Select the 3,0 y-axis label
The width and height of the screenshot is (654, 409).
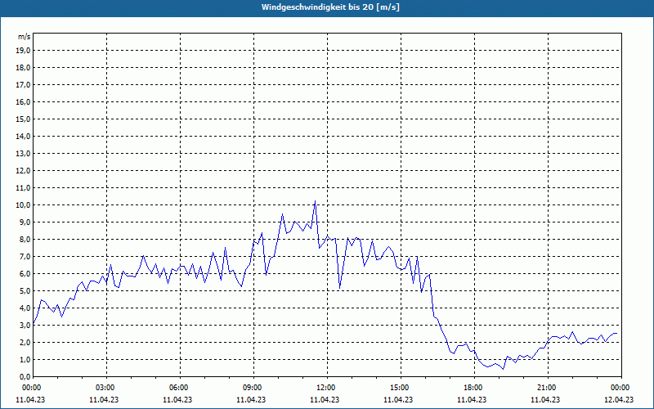pos(25,325)
